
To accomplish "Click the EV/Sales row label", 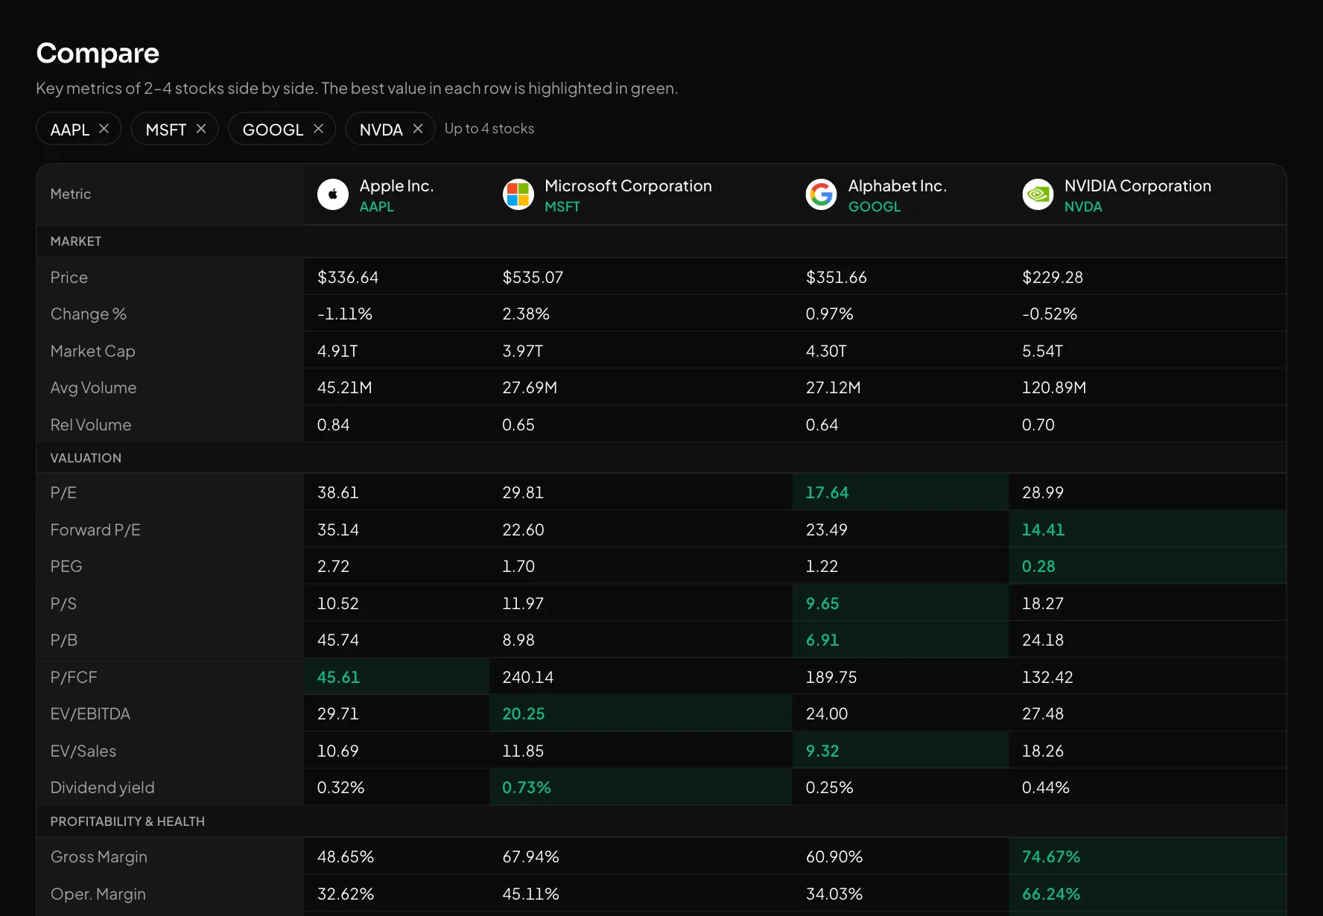I will tap(83, 751).
